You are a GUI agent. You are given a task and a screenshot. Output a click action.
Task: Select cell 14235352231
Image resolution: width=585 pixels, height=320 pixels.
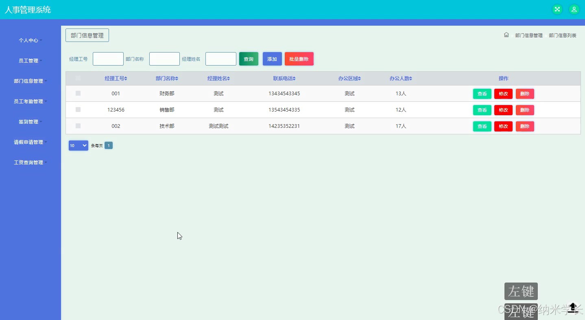(x=284, y=126)
